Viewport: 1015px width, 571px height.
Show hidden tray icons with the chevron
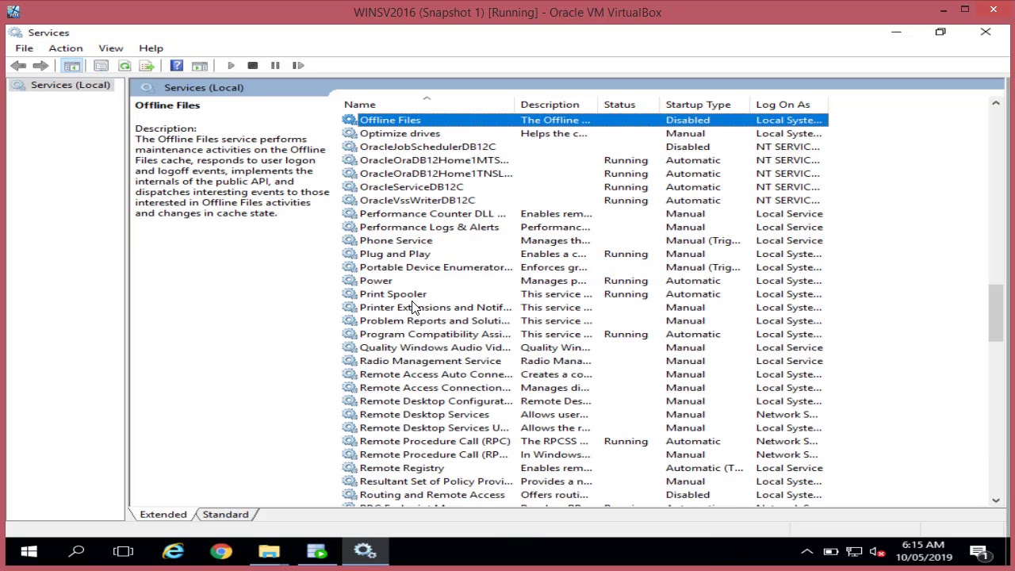[x=806, y=552]
